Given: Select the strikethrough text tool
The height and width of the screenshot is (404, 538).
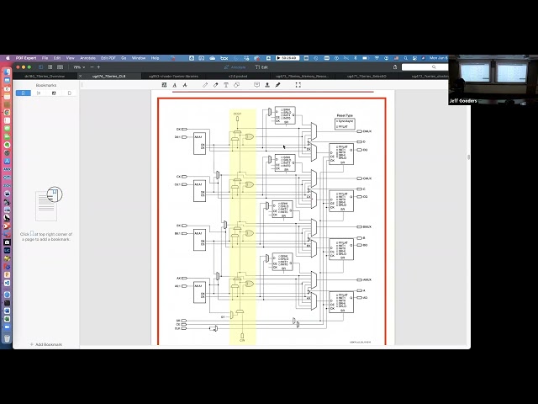Looking at the screenshot, I should [x=185, y=85].
